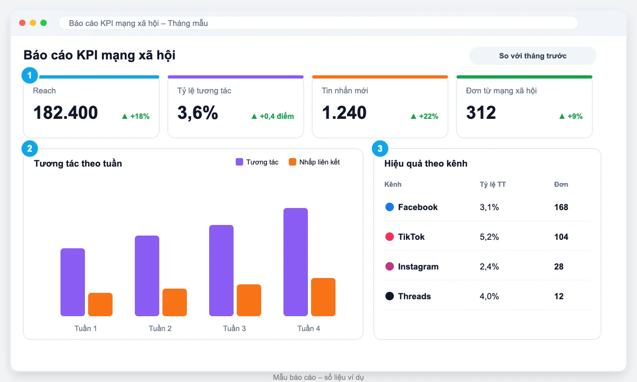Click the Tuần 2 axis label
This screenshot has height=382, width=637.
pyautogui.click(x=160, y=328)
